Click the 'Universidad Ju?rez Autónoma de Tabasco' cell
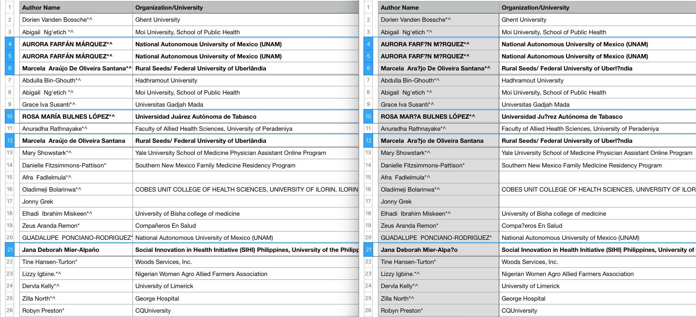 (x=562, y=117)
